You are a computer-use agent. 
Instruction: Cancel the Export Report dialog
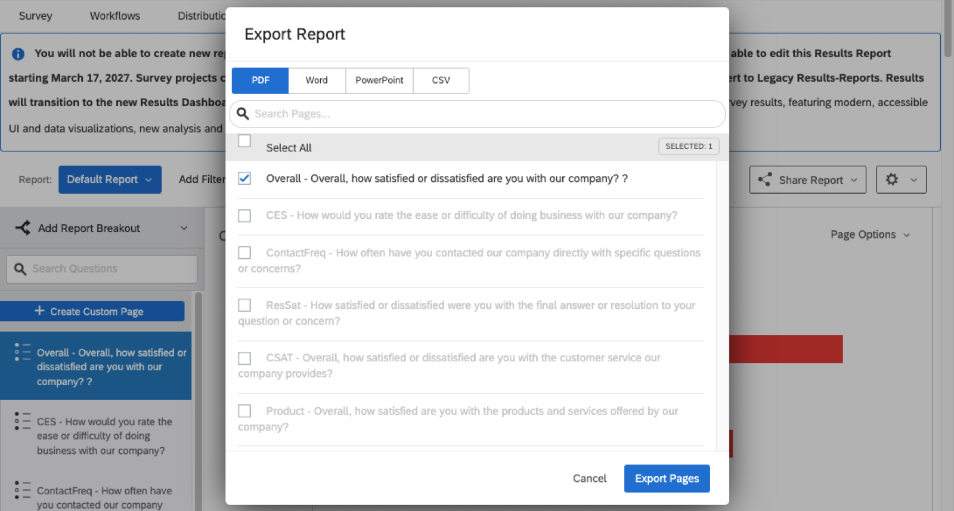pyautogui.click(x=589, y=478)
